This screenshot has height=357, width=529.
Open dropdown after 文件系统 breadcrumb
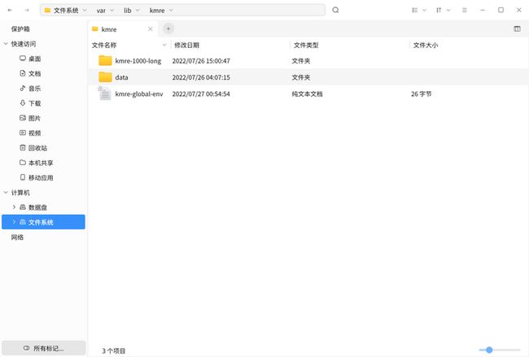[x=85, y=11]
